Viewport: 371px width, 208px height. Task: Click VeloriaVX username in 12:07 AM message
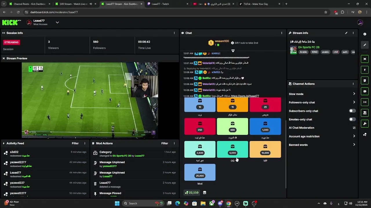pyautogui.click(x=208, y=63)
